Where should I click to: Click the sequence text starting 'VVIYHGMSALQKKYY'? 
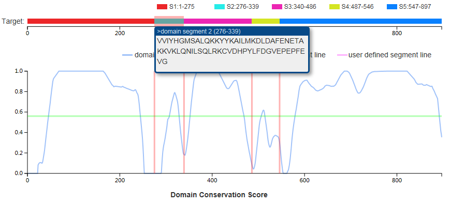[x=230, y=52]
